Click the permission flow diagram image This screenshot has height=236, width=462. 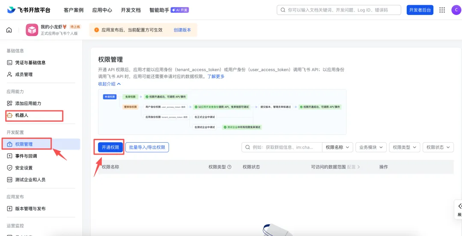[222, 112]
